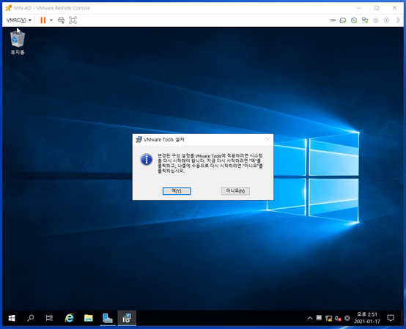This screenshot has width=406, height=329.
Task: Select the Recycle Bin (휴지통) desktop icon
Action: click(x=18, y=42)
